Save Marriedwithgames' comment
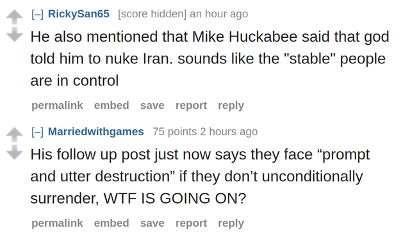403x235 pixels. (x=152, y=223)
